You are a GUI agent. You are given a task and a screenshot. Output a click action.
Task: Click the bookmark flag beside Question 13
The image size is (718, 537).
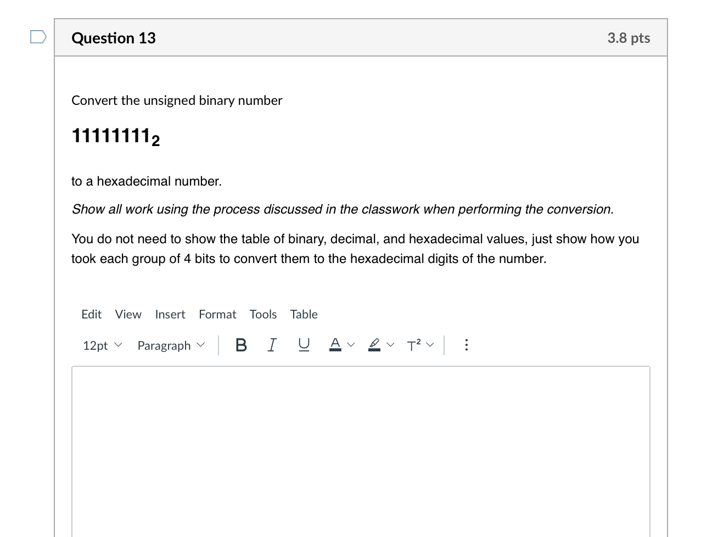point(37,36)
